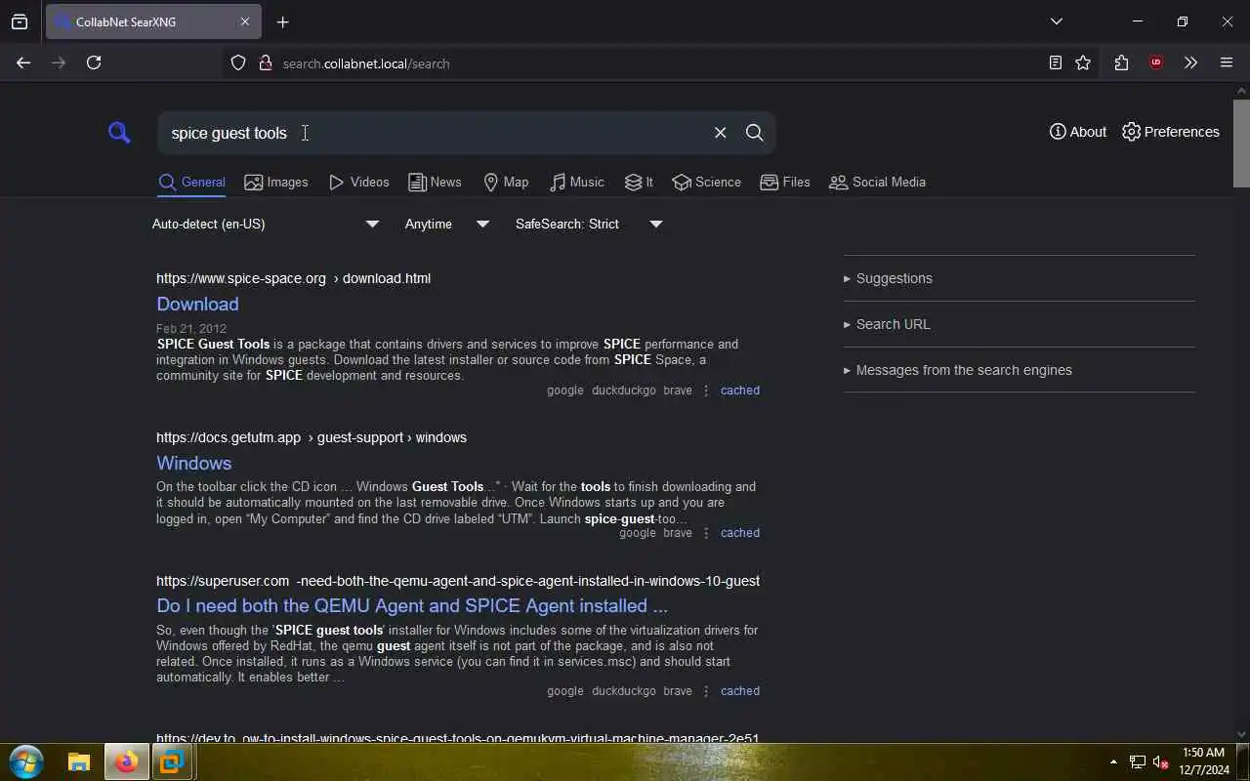Open File Explorer from the taskbar
The width and height of the screenshot is (1250, 781).
[x=79, y=761]
